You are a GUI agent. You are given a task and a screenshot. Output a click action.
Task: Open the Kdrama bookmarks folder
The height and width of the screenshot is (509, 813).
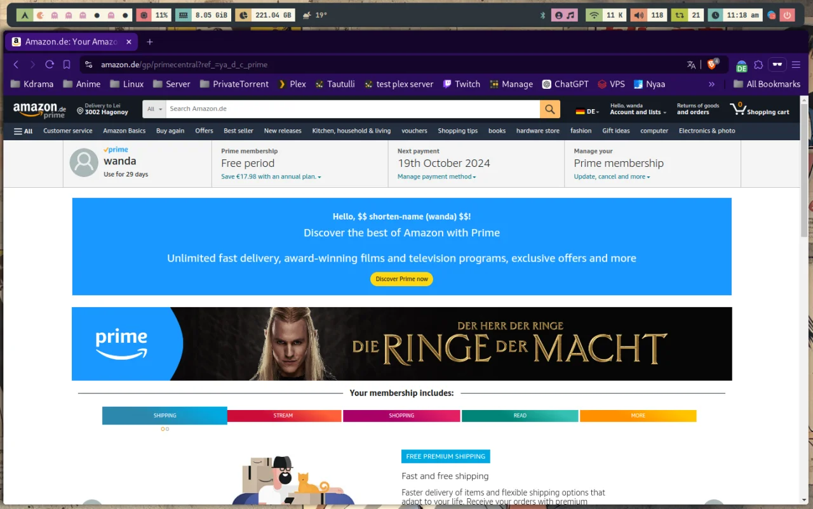(x=32, y=84)
